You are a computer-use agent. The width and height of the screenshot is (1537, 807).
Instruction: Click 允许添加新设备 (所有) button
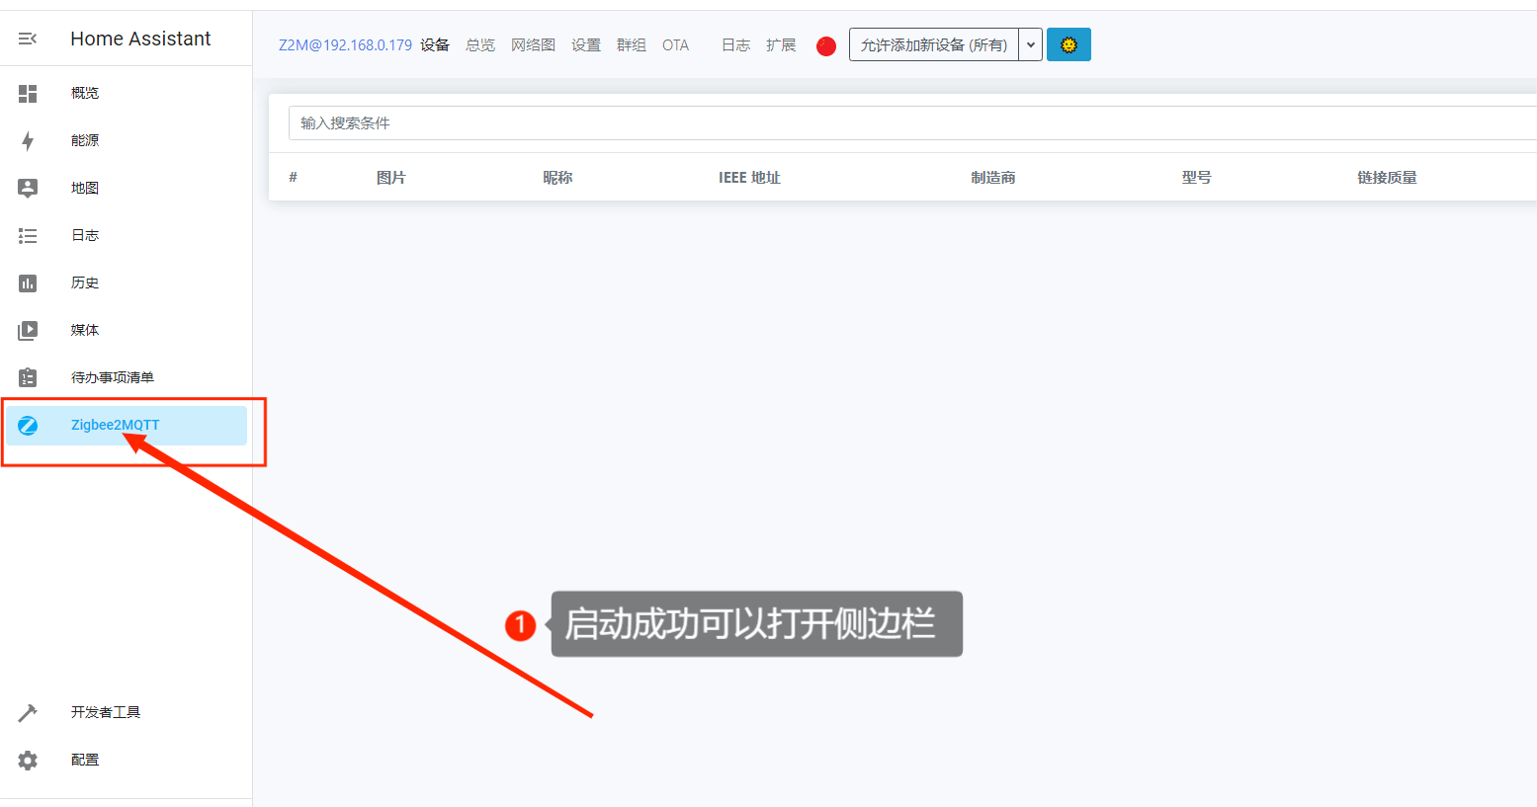[x=933, y=44]
